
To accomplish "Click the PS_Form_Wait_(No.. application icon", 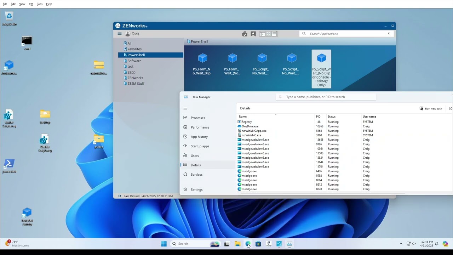I will tap(232, 58).
